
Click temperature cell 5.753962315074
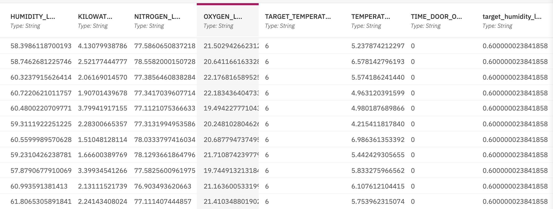click(378, 202)
